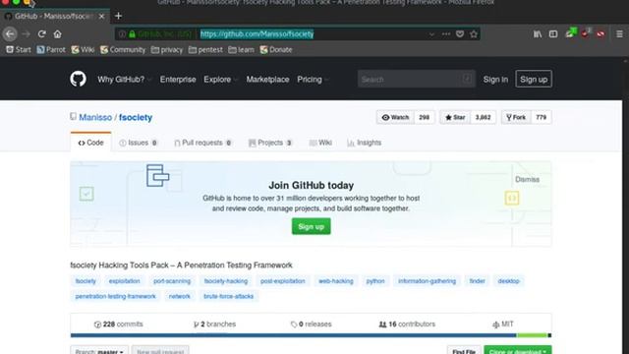Close the GitHub Manisso/fsociety tab
Screen dimensions: 629x354
pos(101,17)
